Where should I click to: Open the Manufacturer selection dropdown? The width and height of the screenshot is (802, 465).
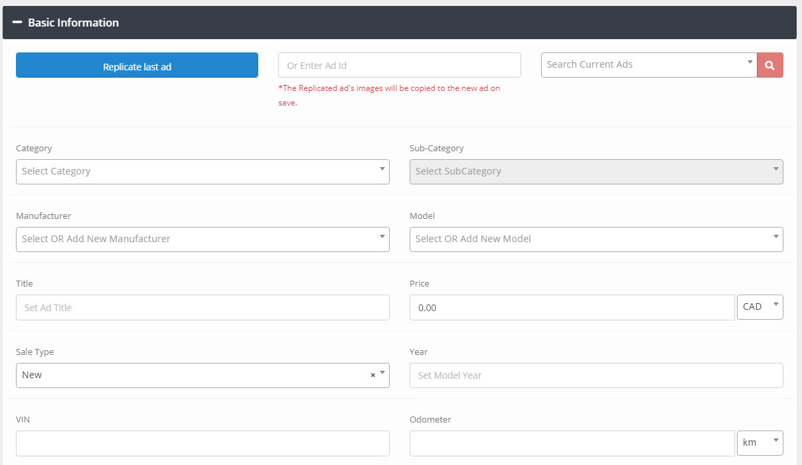coord(202,239)
